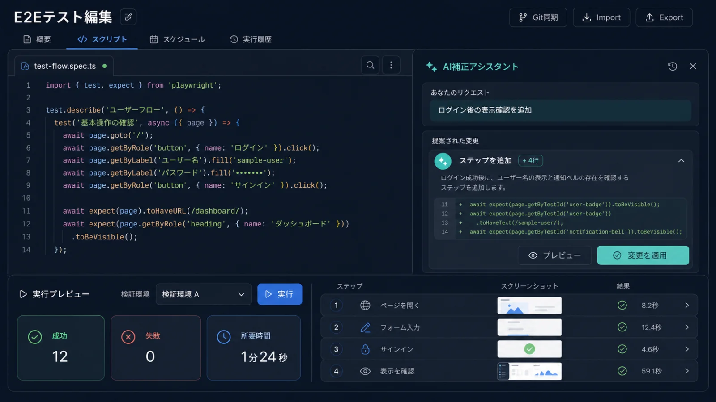The image size is (716, 402).
Task: Click the teal ステップを追加 sparkle icon
Action: click(x=443, y=161)
